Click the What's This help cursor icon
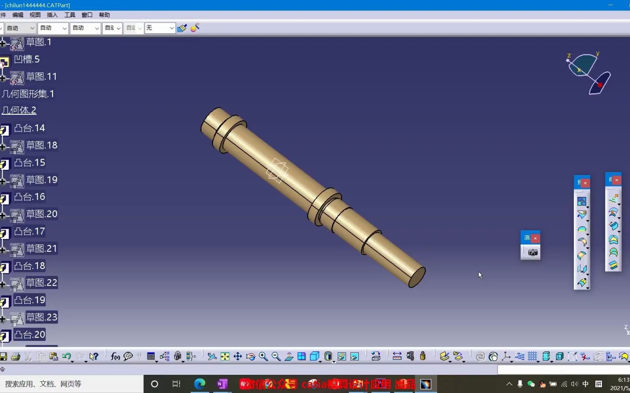This screenshot has width=630, height=393. click(x=94, y=357)
